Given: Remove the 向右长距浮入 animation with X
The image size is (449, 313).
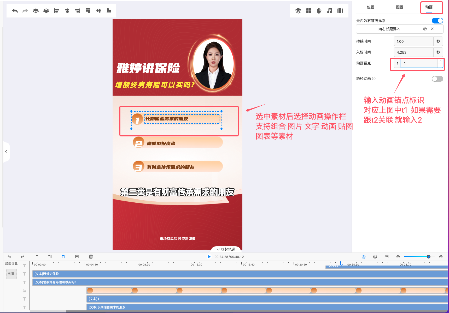Looking at the screenshot, I should (x=432, y=29).
